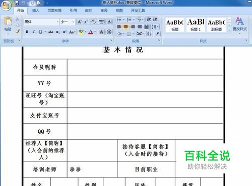This screenshot has width=252, height=186.
Task: Open the Font dialog launcher
Action: 111,40
